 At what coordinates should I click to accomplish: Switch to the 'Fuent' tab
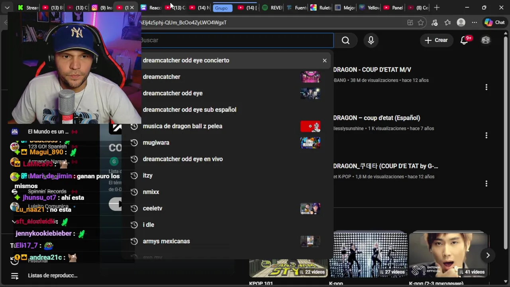point(296,8)
